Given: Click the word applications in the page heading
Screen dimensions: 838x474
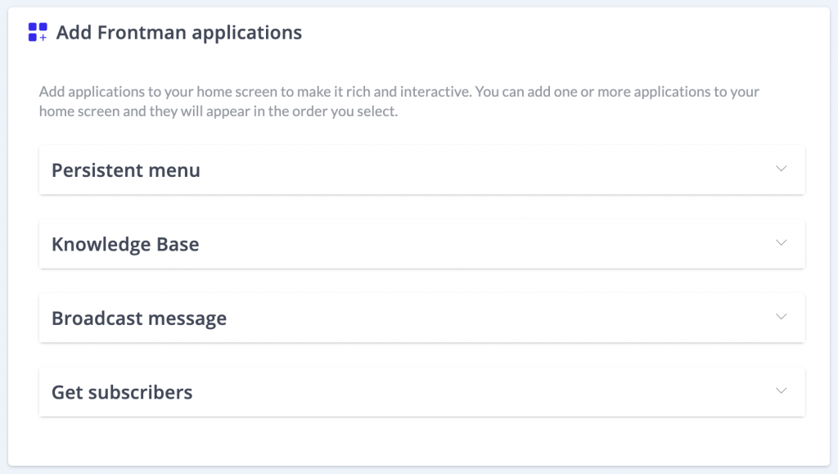Looking at the screenshot, I should 247,33.
